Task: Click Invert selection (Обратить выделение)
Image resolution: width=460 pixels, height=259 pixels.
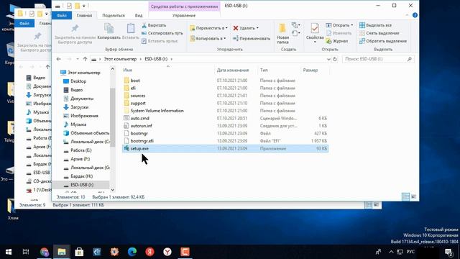Action: point(383,41)
